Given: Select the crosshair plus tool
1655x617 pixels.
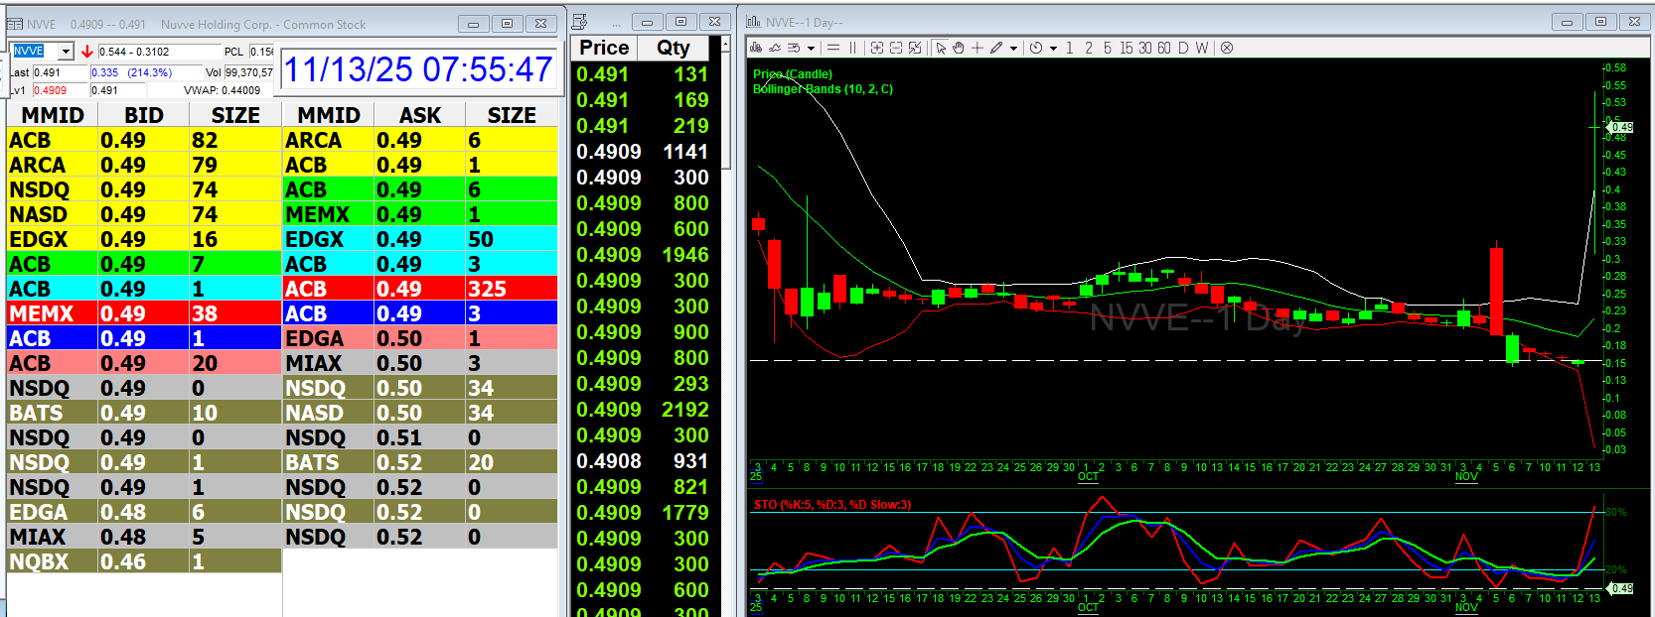Looking at the screenshot, I should click(x=978, y=48).
